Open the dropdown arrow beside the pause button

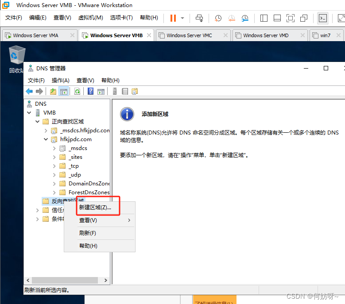[x=182, y=18]
